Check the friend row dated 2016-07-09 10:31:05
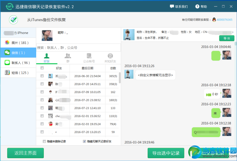The width and height of the screenshot is (237, 161). click(x=42, y=92)
